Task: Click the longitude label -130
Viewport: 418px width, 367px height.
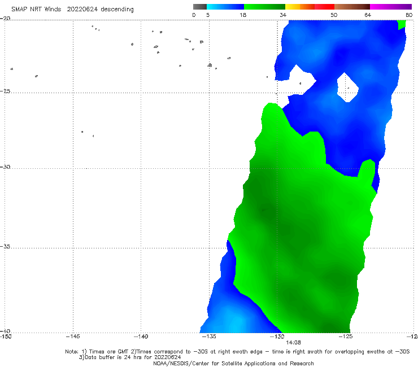Action: pos(277,337)
